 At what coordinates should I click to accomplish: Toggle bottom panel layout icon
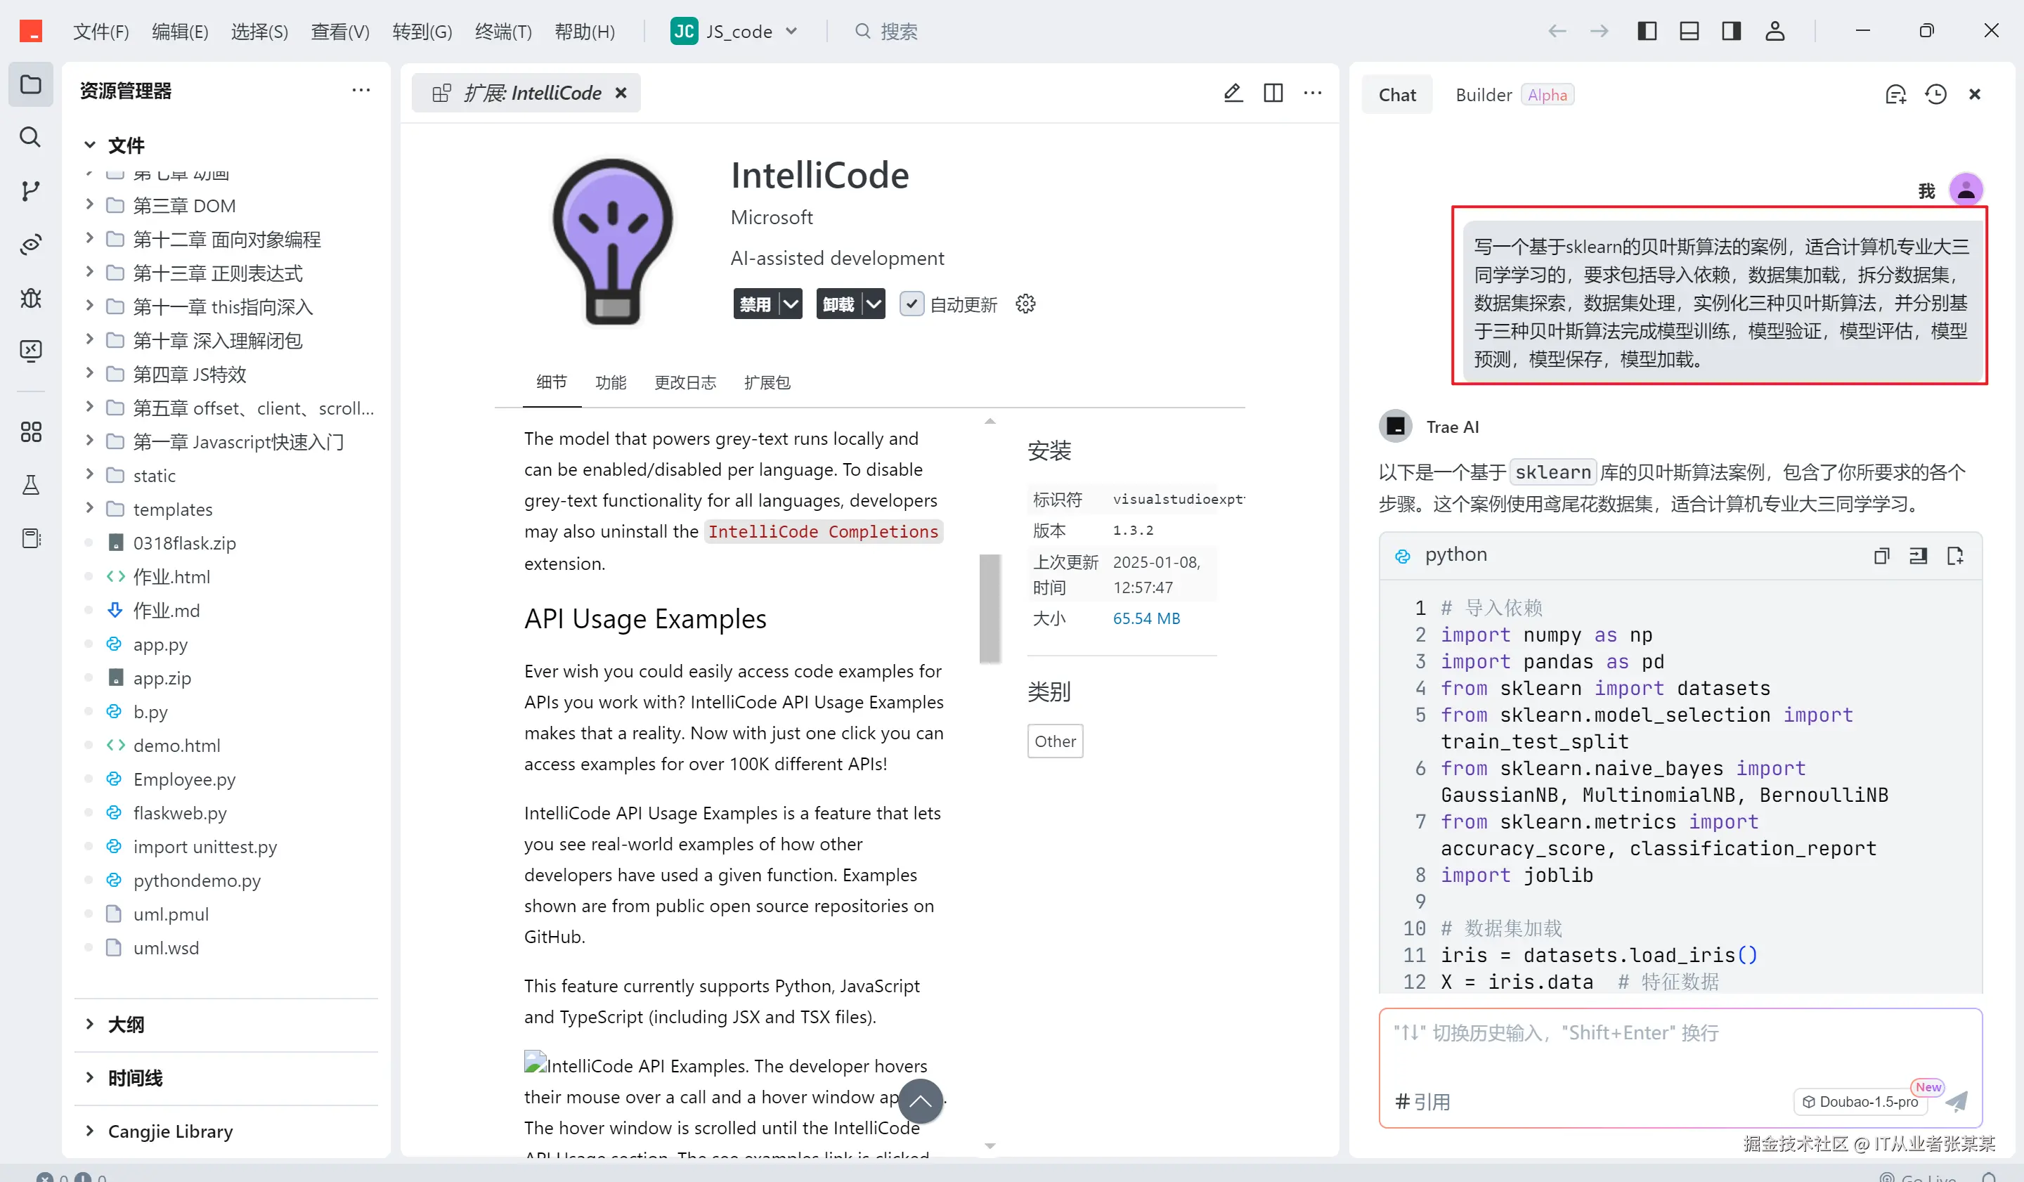pos(1688,32)
